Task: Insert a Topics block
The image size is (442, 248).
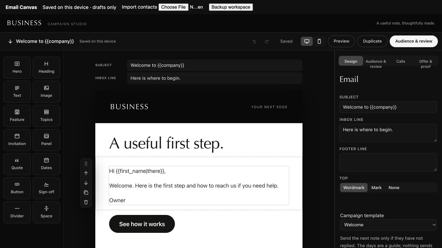Action: pos(46,116)
